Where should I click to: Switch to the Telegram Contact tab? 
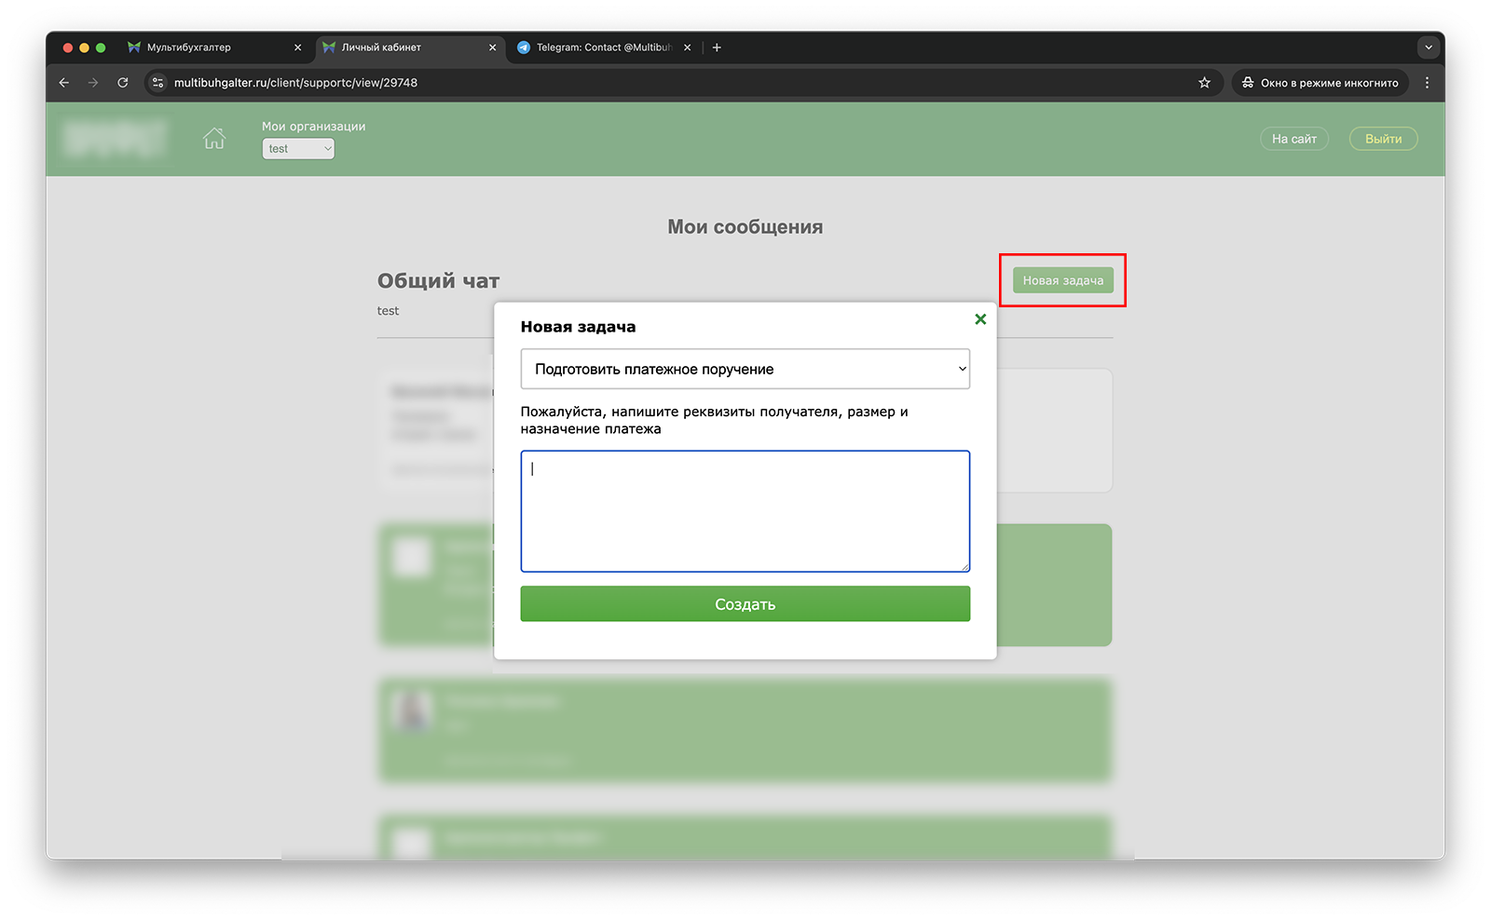[x=596, y=47]
